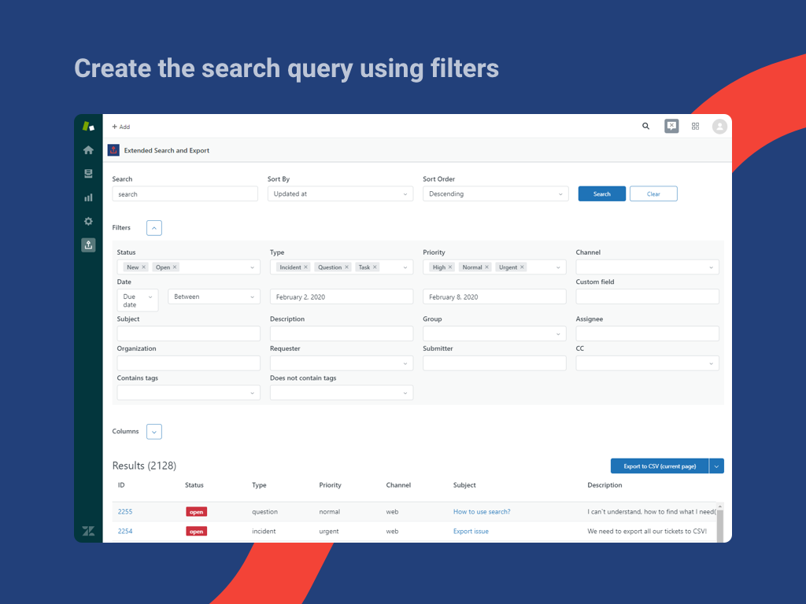
Task: Click the Export to CSV button
Action: point(658,466)
